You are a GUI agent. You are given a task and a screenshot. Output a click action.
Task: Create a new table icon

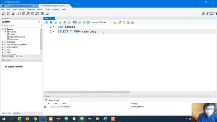point(23,14)
